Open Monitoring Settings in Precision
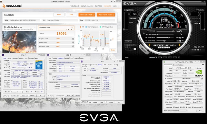207x124 pixels. tap(130, 45)
